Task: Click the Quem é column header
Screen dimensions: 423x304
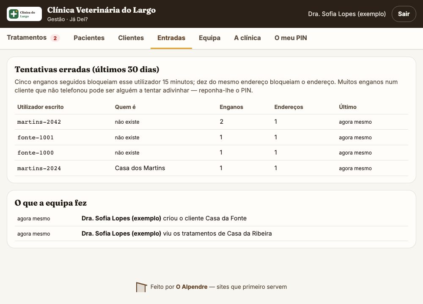Action: tap(125, 107)
